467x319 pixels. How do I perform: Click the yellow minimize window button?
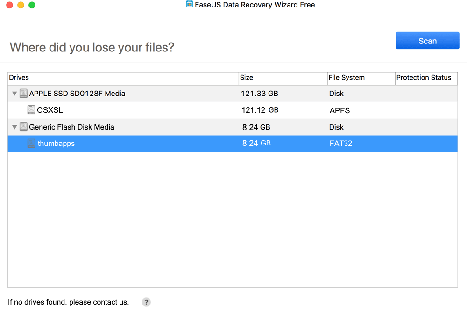point(21,5)
